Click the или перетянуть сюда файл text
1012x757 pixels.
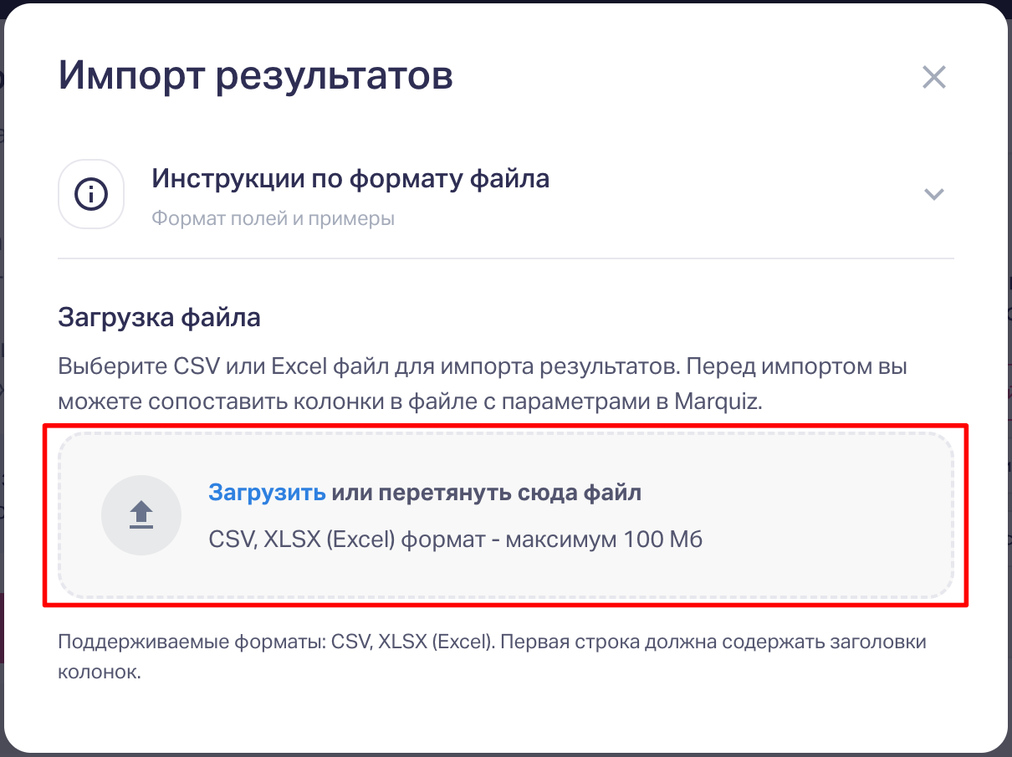pos(487,493)
